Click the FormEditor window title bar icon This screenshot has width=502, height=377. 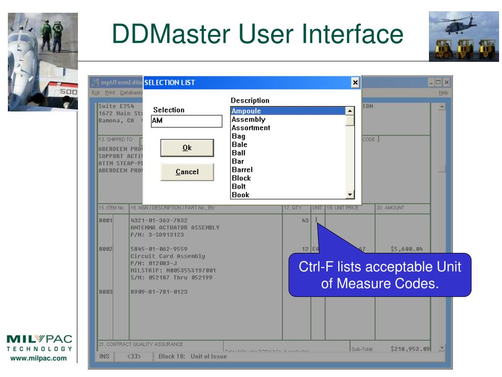[95, 82]
